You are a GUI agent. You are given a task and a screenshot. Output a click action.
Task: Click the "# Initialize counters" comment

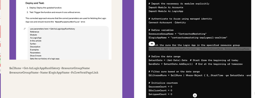163,83
